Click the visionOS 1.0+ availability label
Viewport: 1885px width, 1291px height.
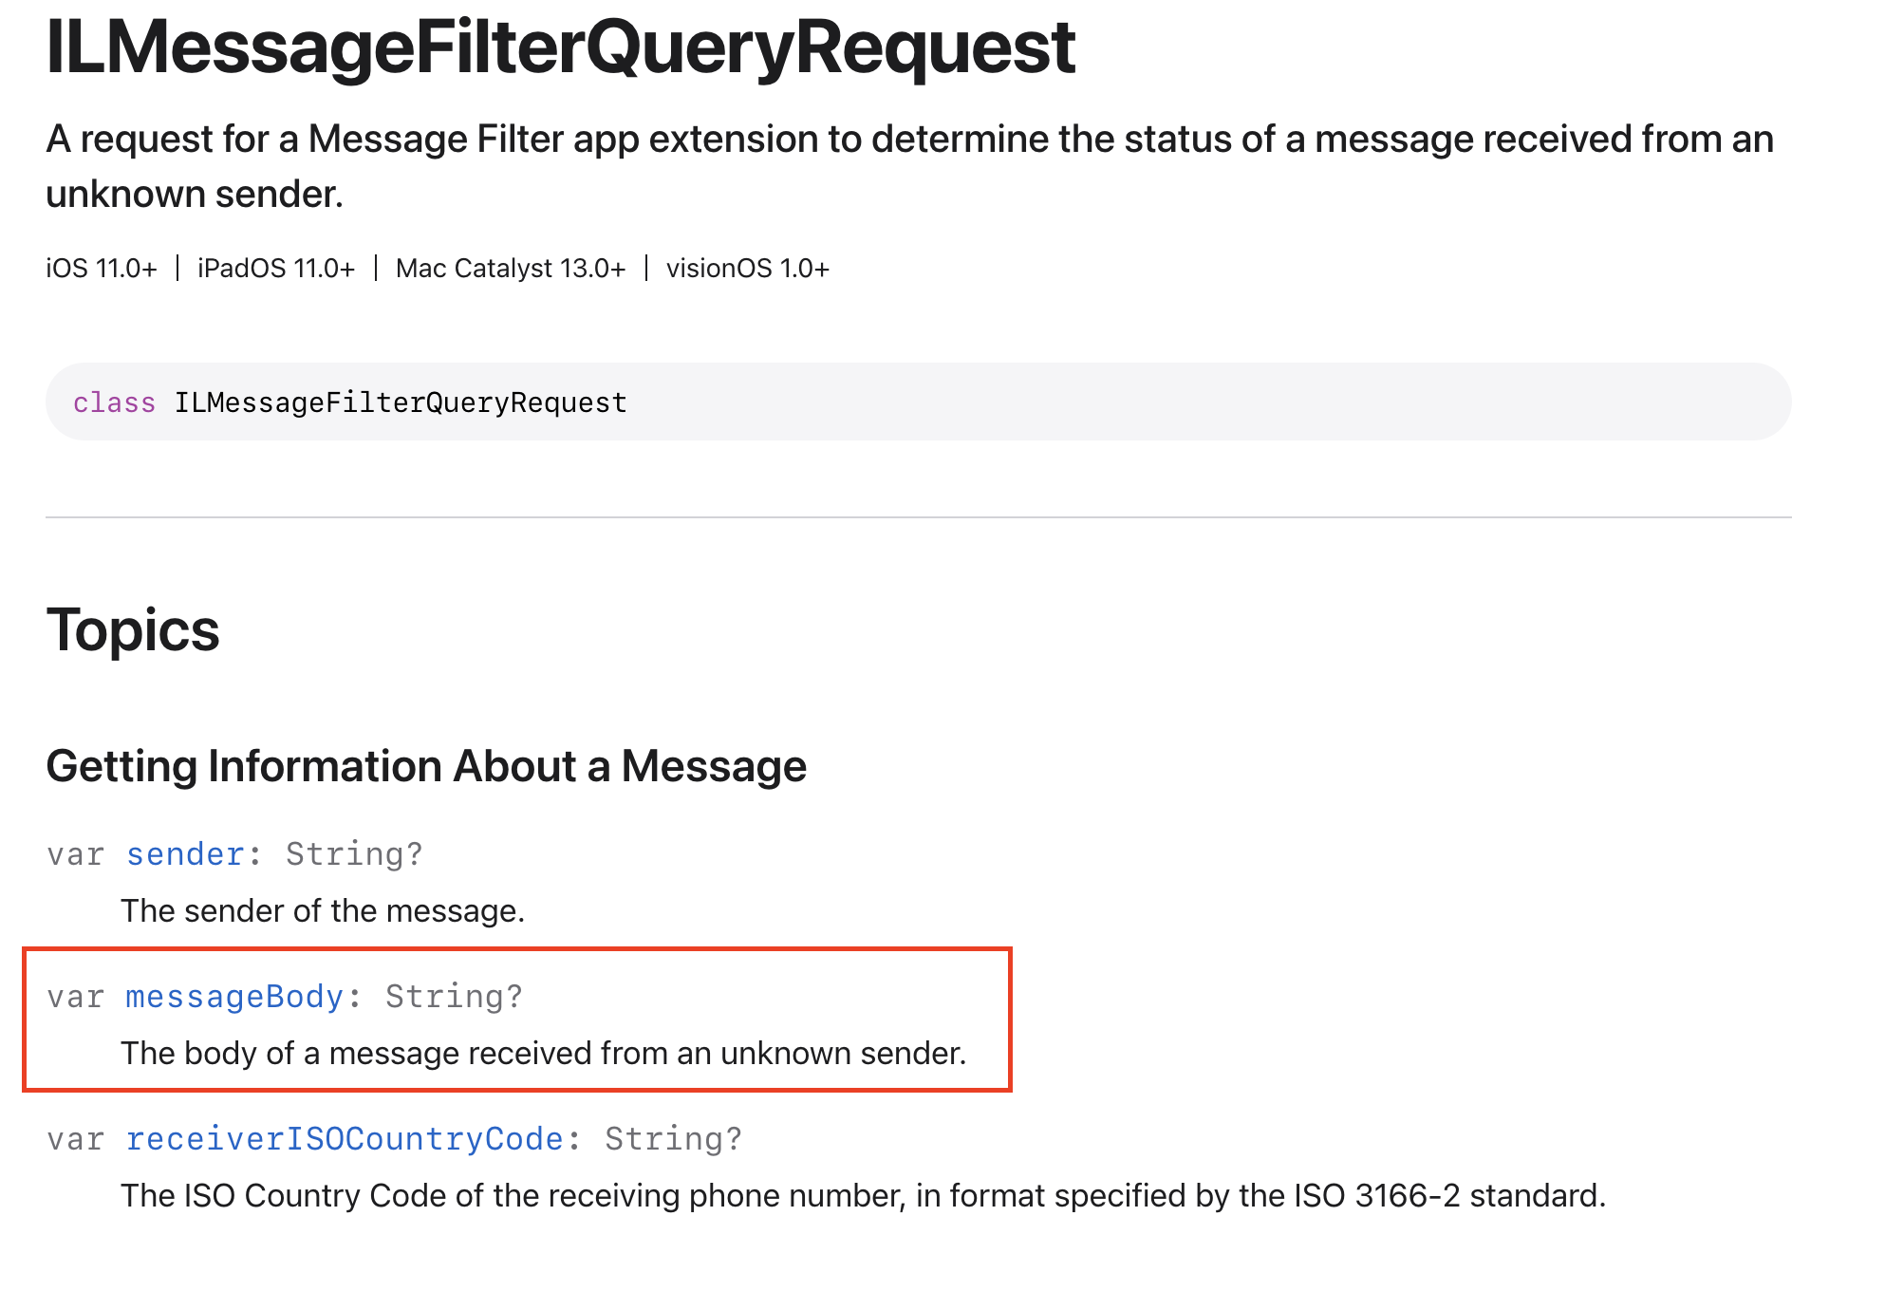(x=748, y=269)
